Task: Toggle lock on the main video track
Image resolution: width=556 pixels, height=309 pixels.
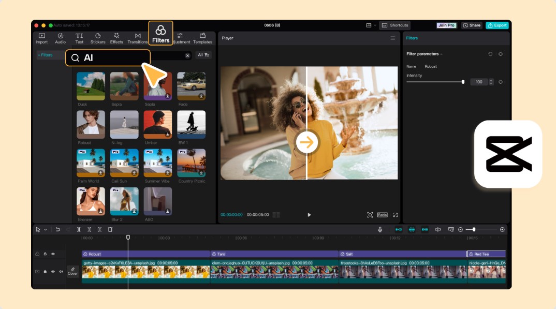Action: [45, 271]
